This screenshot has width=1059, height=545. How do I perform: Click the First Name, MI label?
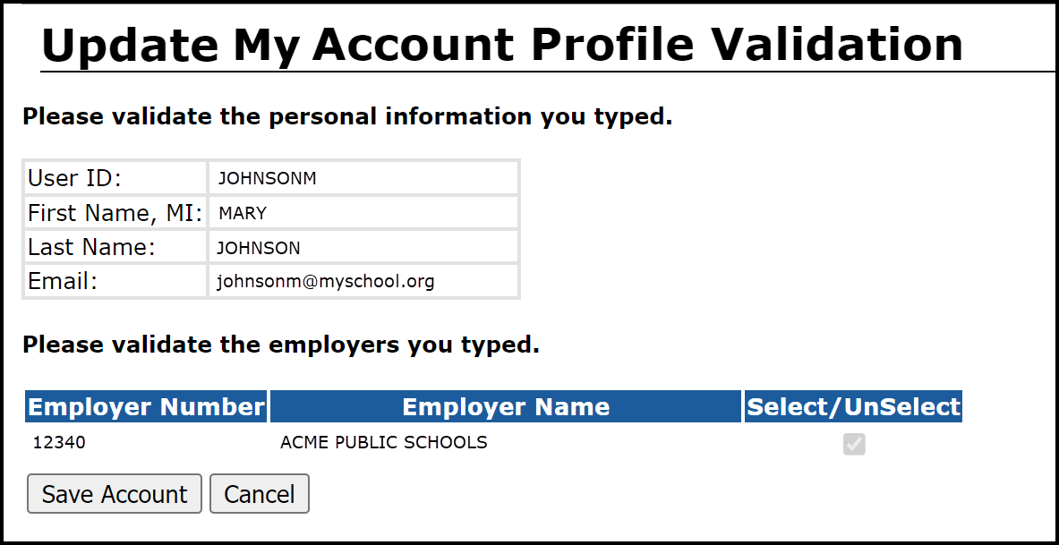click(115, 213)
